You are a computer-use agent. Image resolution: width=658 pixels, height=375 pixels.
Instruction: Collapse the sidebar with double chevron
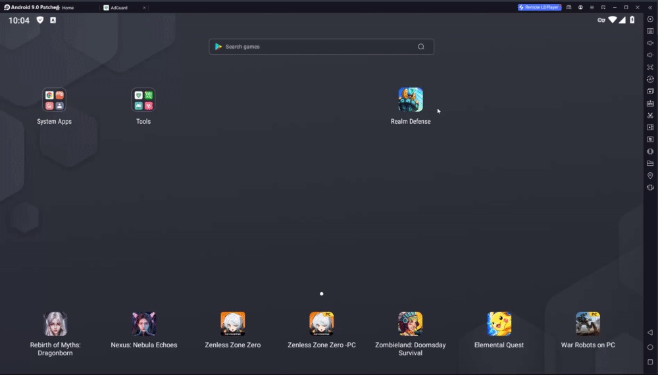(x=650, y=7)
